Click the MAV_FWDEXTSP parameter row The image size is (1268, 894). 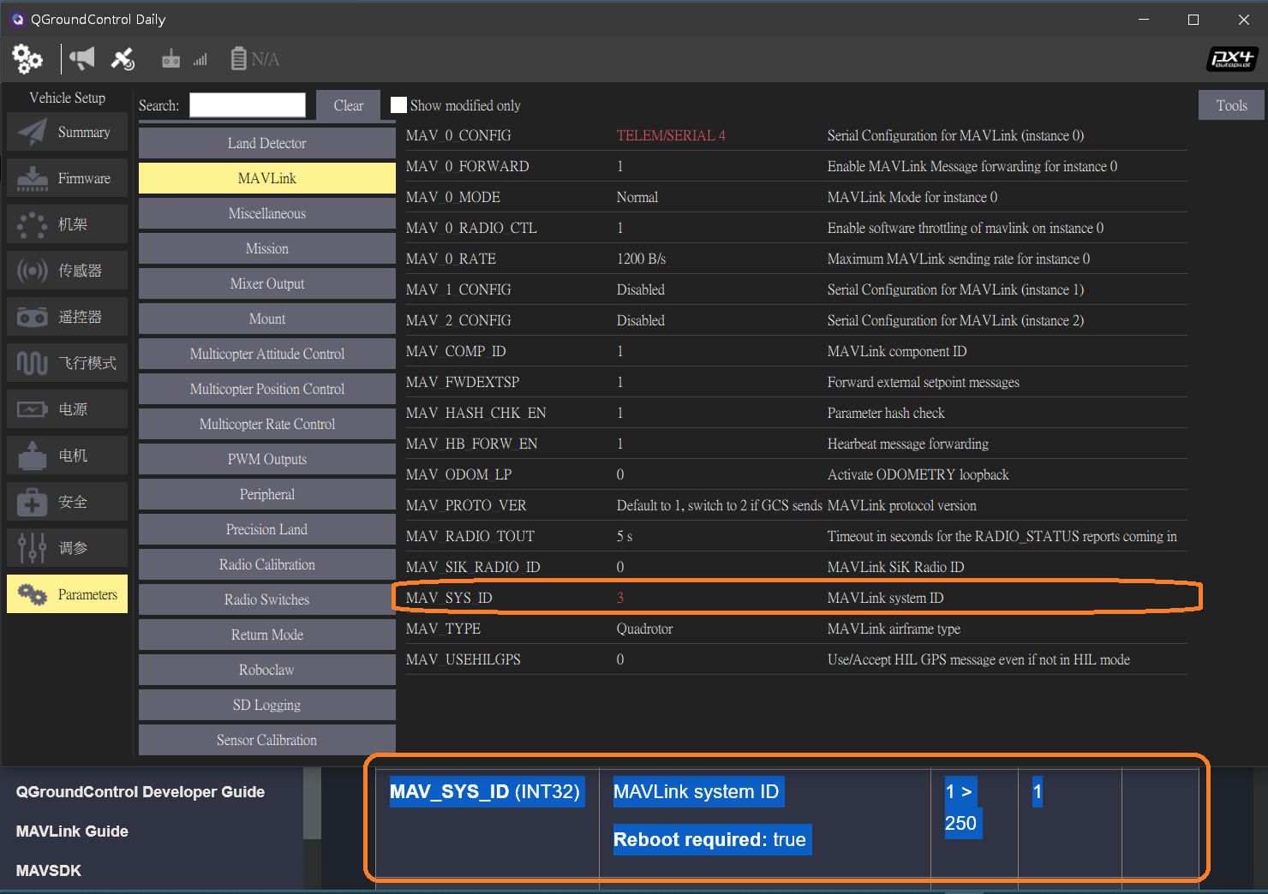coord(797,382)
